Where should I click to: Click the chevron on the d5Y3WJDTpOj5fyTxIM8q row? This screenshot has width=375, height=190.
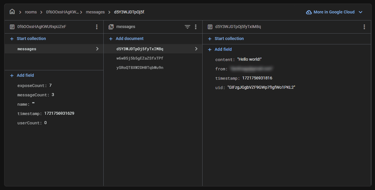tap(196, 49)
